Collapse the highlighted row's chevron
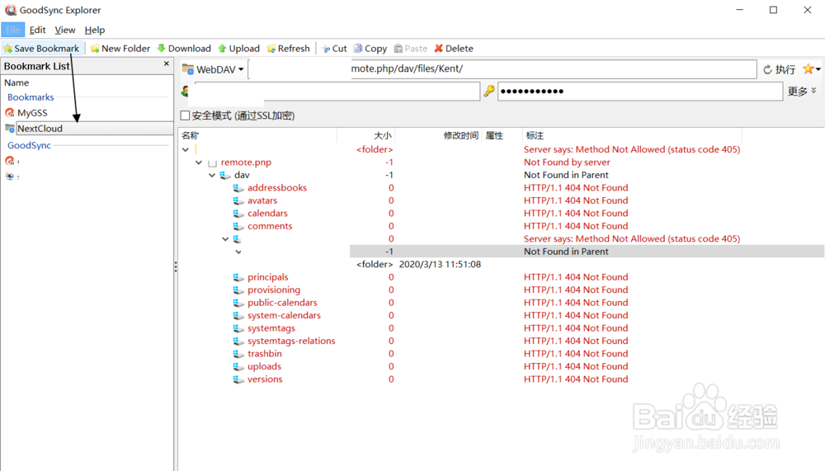825x471 pixels. coord(238,252)
